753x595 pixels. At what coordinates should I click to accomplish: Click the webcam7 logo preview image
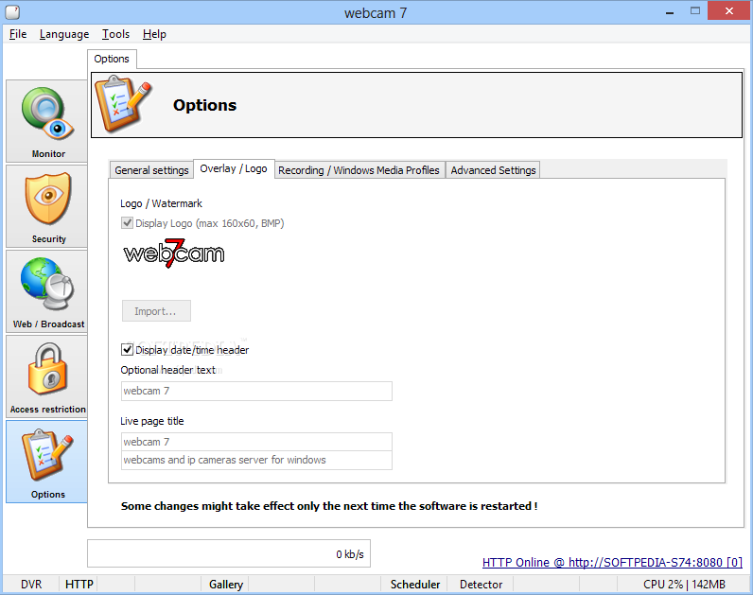click(x=174, y=254)
